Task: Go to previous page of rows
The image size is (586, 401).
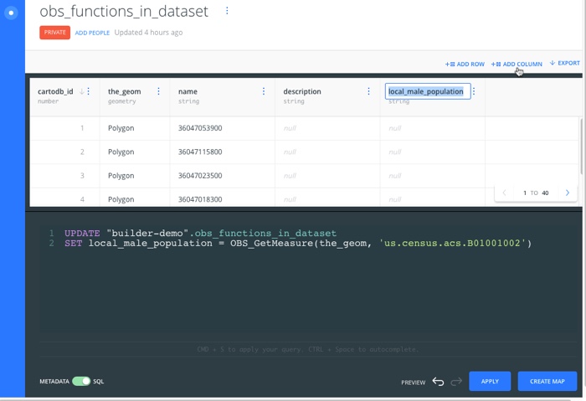Action: point(504,193)
